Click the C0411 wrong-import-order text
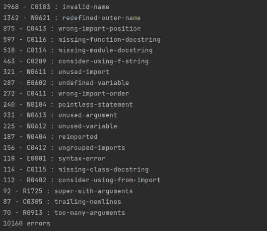267x231 pixels. [66, 93]
